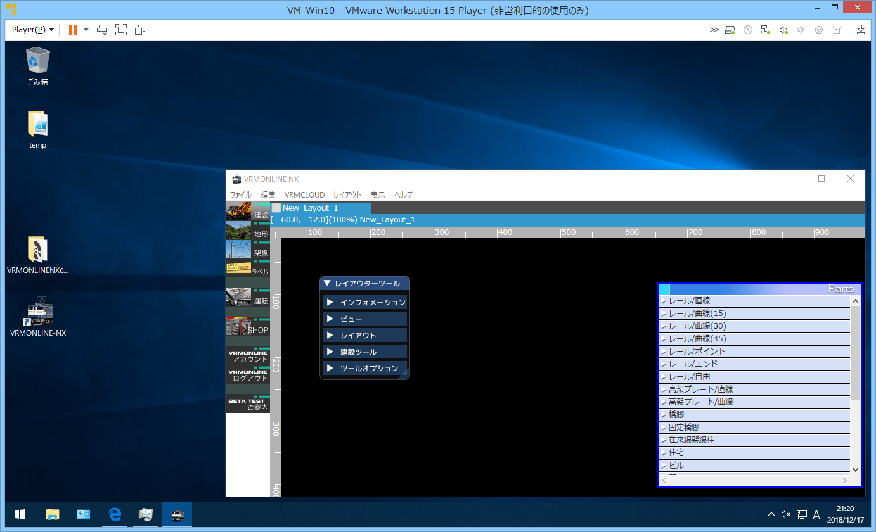Click the cyan square in Parts panel header
The width and height of the screenshot is (876, 532).
664,289
